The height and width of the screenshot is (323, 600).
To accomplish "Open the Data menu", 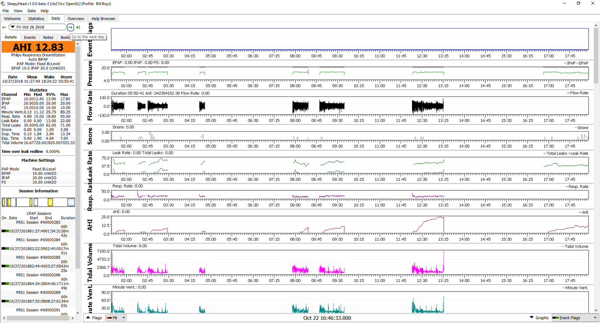I will click(x=32, y=11).
